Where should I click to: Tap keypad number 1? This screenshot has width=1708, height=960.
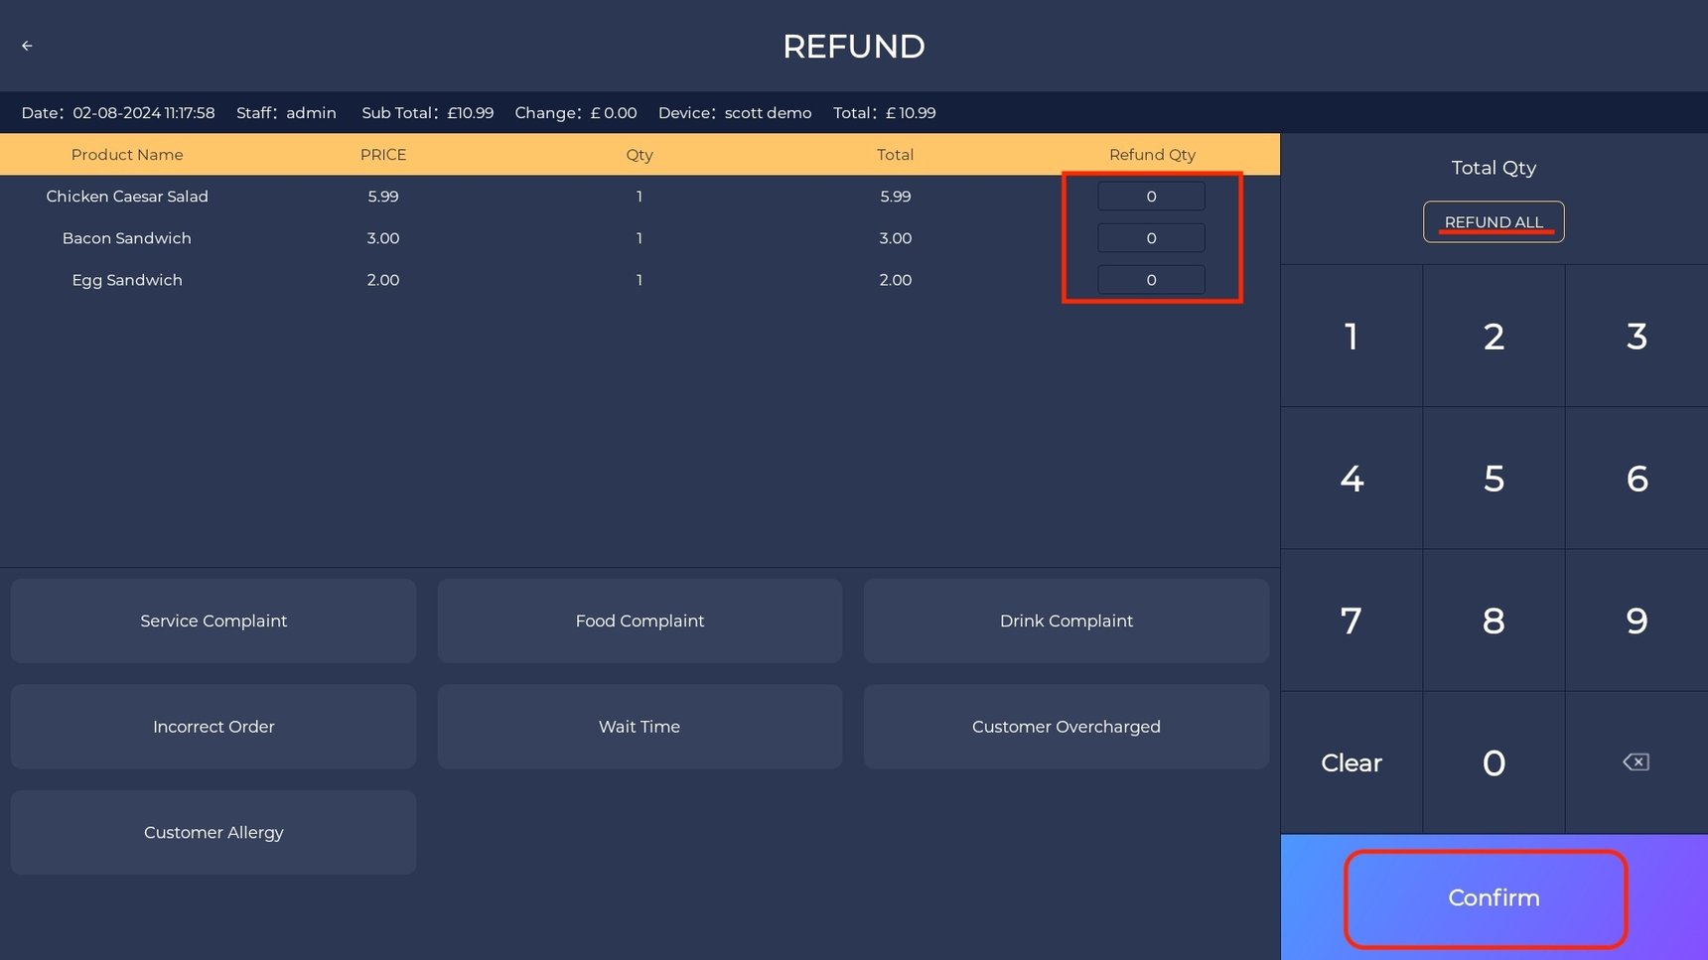[x=1352, y=337]
